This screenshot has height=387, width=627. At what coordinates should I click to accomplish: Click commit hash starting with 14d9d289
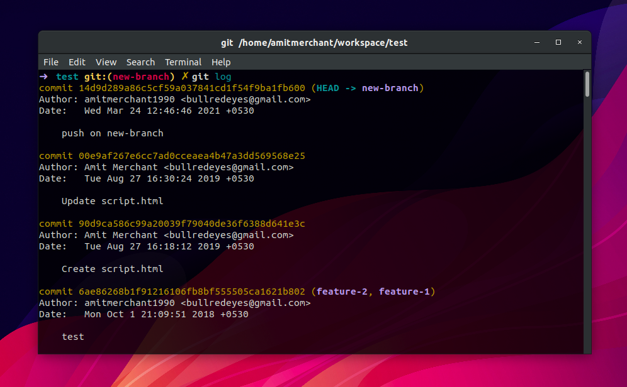(191, 88)
